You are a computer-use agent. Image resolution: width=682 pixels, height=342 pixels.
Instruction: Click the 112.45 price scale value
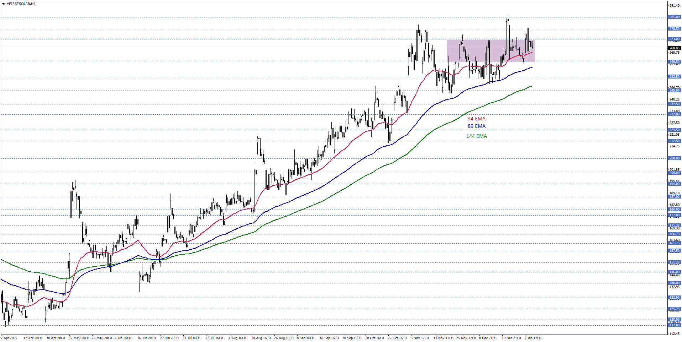pyautogui.click(x=675, y=334)
